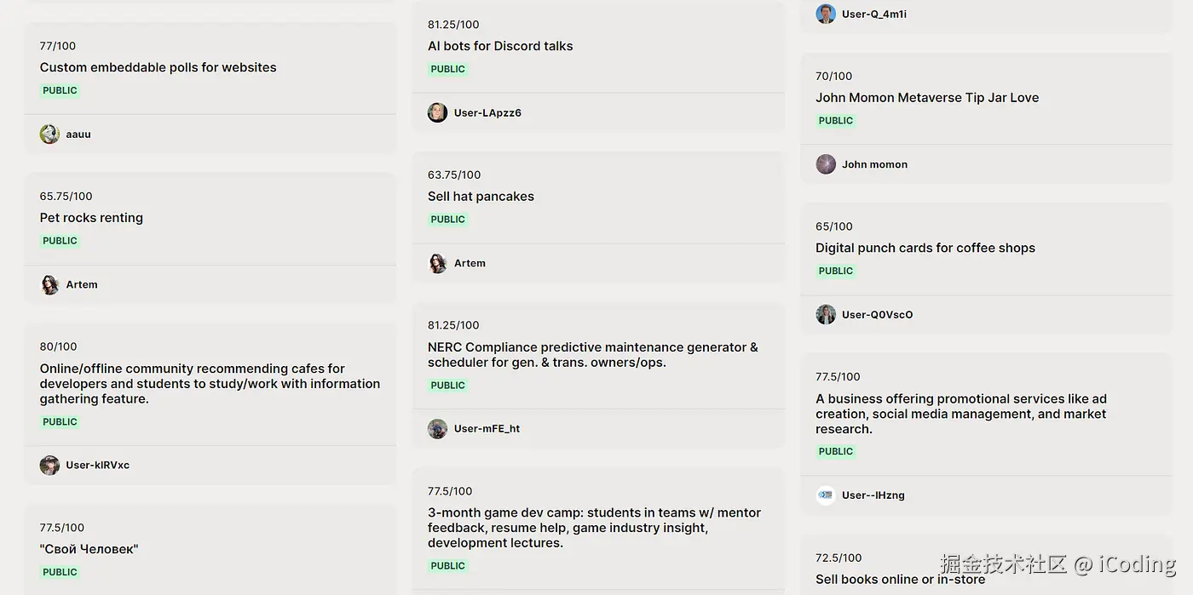Click User-Q_4m1i avatar icon

click(x=826, y=14)
